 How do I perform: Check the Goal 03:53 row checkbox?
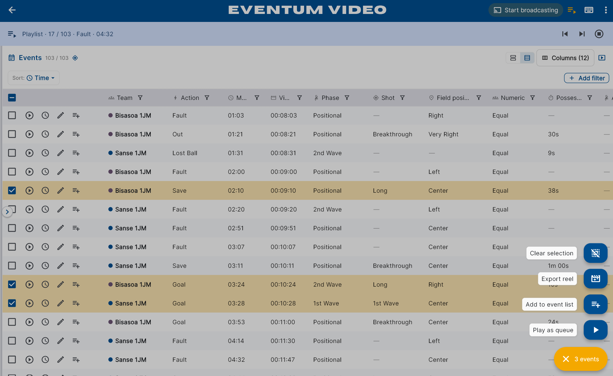pos(12,322)
